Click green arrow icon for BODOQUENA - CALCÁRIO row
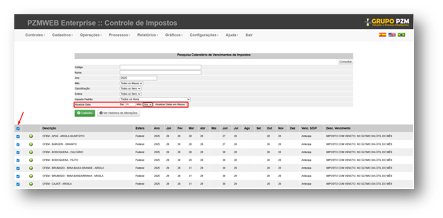Screen dimensions: 443x218 pos(31,152)
